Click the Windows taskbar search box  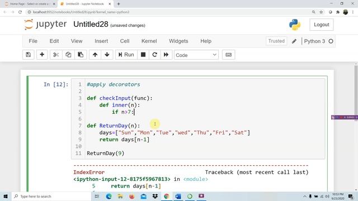[51, 196]
